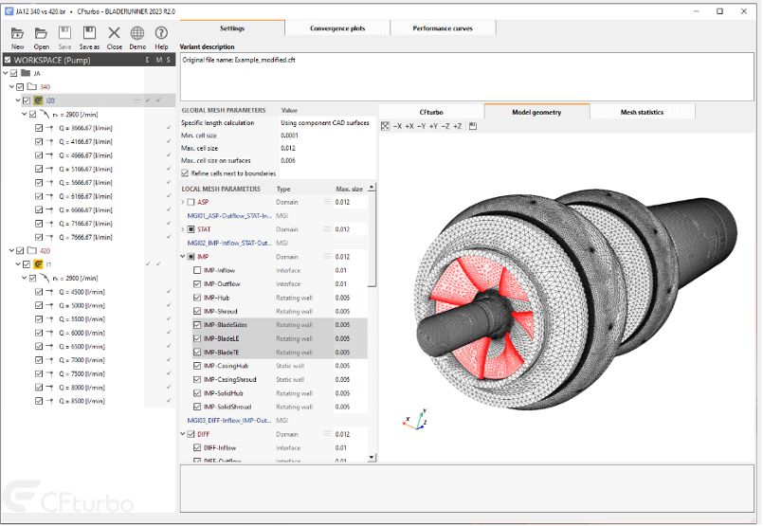This screenshot has width=763, height=526.
Task: Uncheck Q = 4500 [l/min] operating point
Action: pyautogui.click(x=39, y=292)
